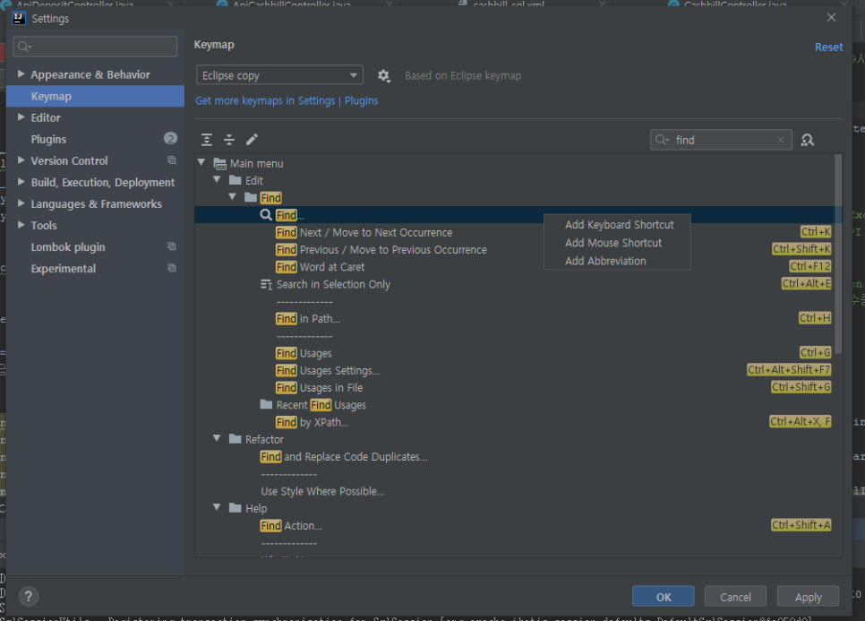Click the IntelliJ logo in Settings title bar
Image resolution: width=865 pixels, height=621 pixels.
click(18, 18)
